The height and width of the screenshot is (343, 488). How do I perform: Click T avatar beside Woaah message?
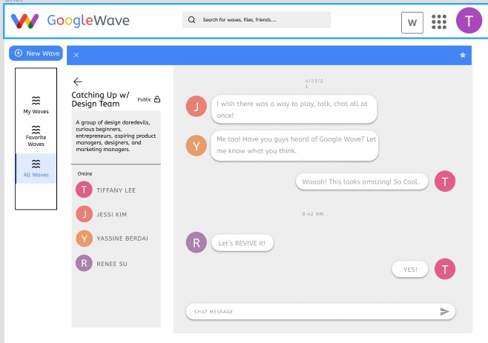click(x=445, y=182)
